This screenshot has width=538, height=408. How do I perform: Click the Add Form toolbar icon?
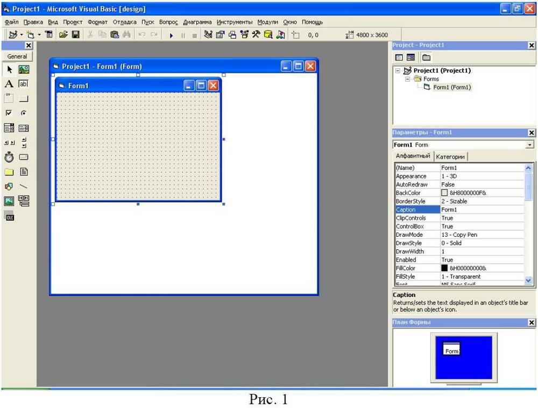click(x=31, y=34)
